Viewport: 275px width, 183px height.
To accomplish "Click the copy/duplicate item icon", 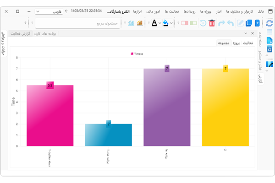I will coord(249,22).
